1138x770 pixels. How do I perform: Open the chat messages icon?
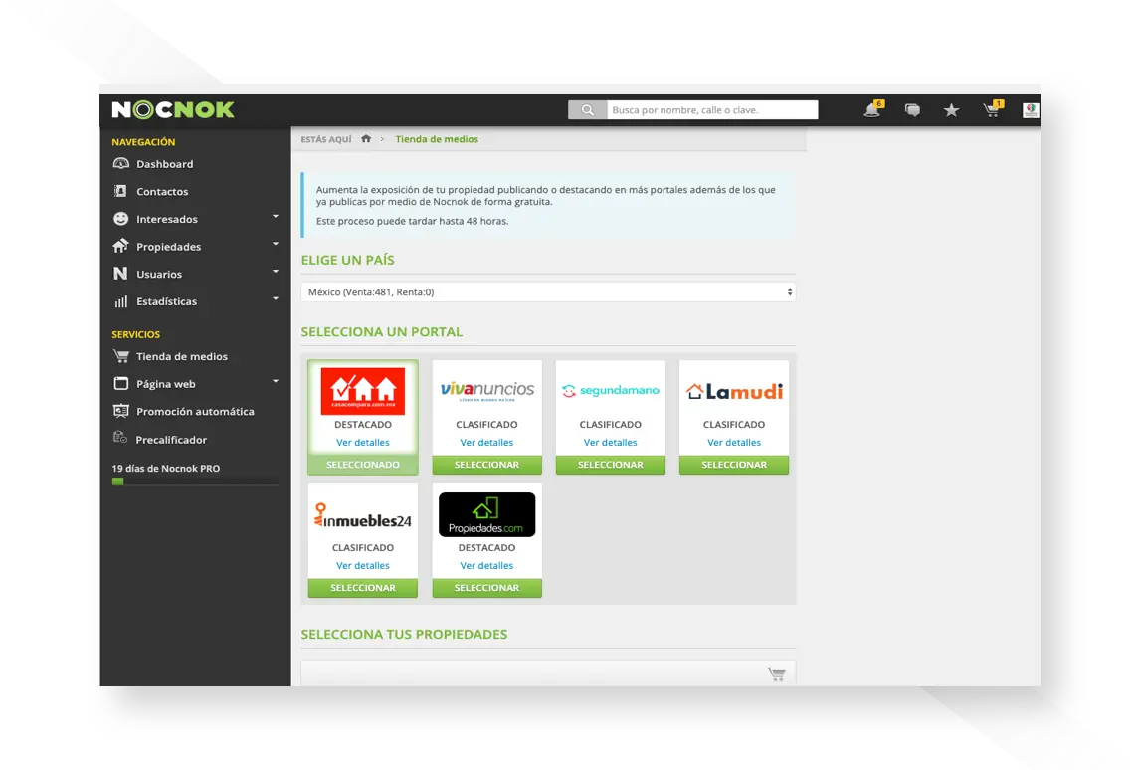pyautogui.click(x=912, y=110)
